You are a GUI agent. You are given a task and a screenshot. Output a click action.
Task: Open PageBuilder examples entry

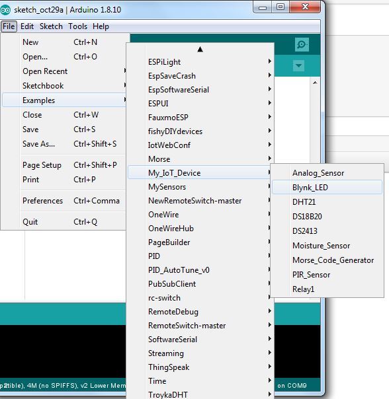pos(200,242)
